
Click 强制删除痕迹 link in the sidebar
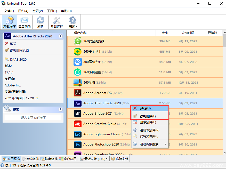click(19, 50)
